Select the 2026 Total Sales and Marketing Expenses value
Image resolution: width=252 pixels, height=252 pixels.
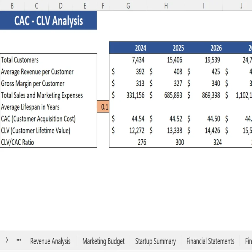[212, 95]
